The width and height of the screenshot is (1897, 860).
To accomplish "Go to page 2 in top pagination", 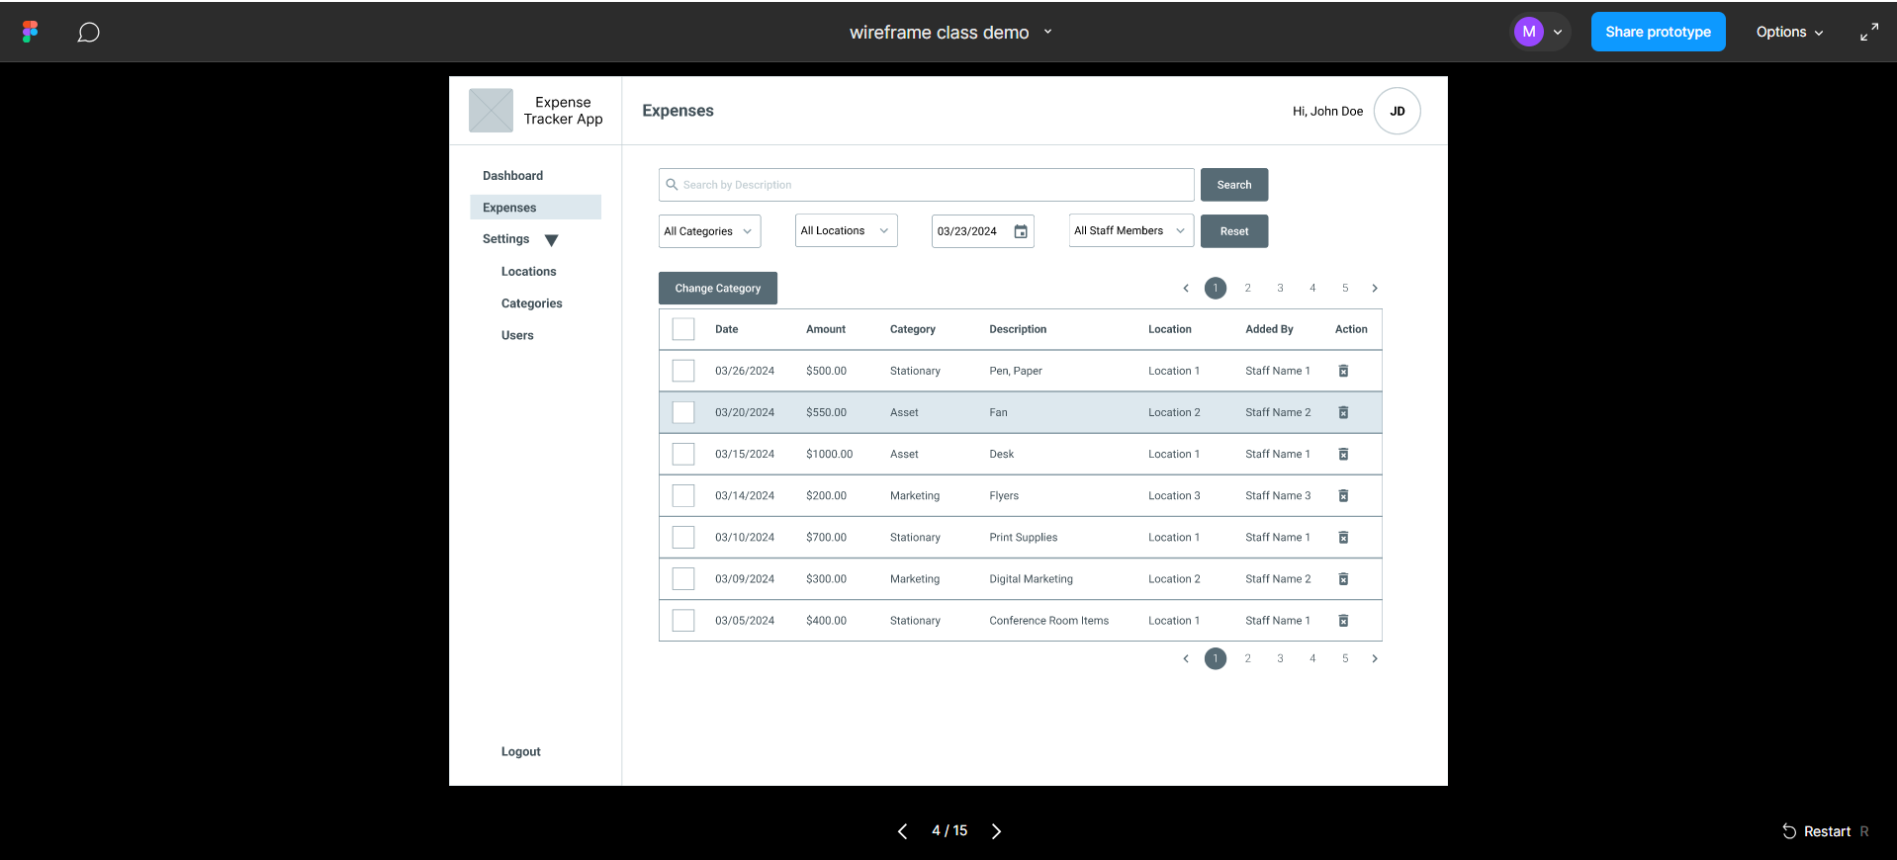I will (x=1248, y=289).
